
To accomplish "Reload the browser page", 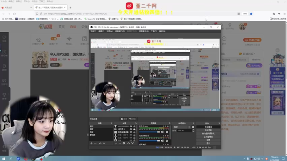I will click(14, 14).
